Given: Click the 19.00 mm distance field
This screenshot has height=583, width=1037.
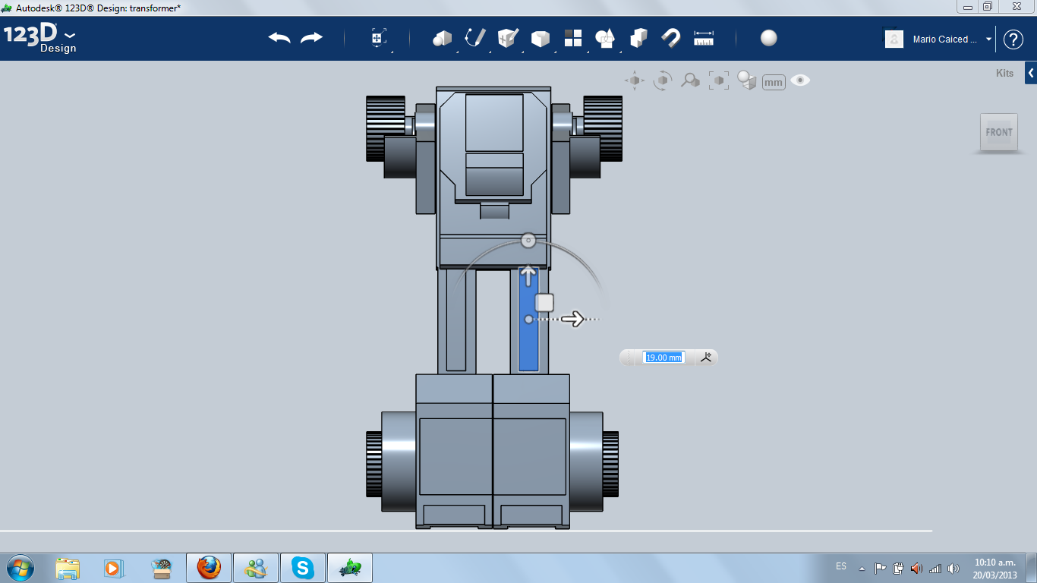Looking at the screenshot, I should [663, 358].
